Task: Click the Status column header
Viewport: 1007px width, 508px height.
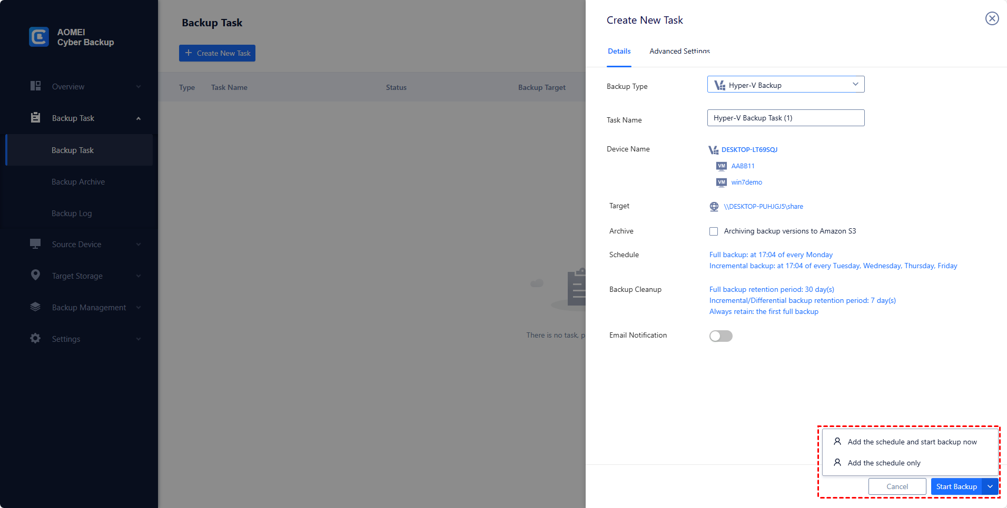Action: pos(396,87)
